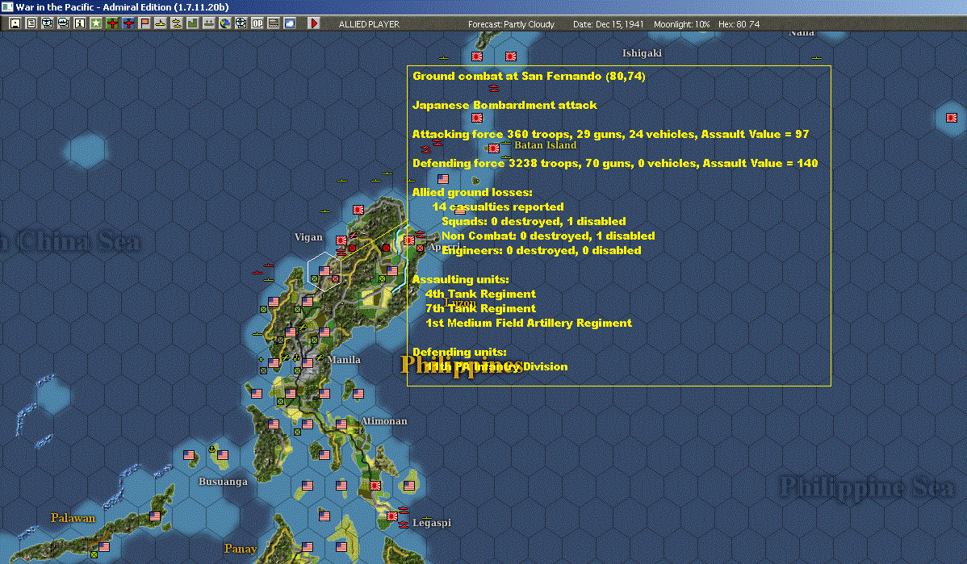Viewport: 967px width, 564px height.
Task: Click the '7th Tank Regiment' entry
Action: [x=480, y=308]
